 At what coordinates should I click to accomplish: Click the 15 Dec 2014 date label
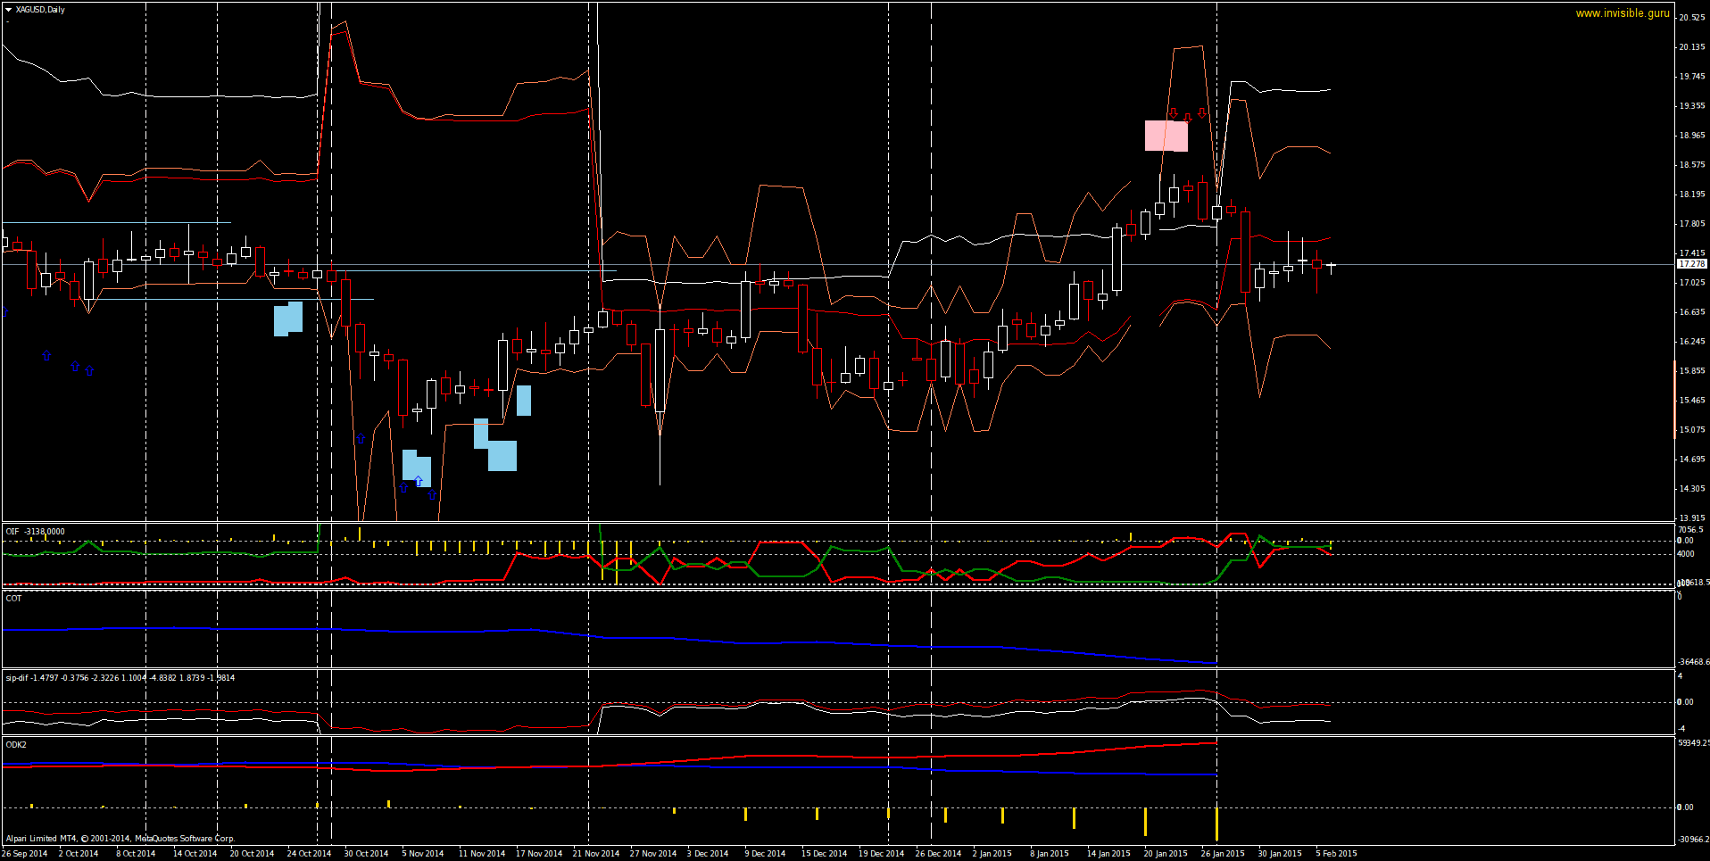pos(824,854)
